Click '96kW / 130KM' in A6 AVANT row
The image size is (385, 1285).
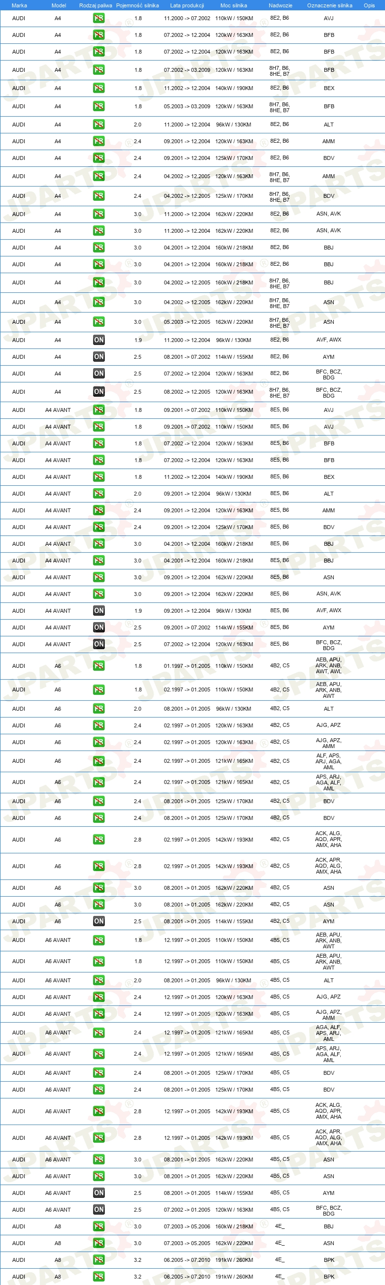[233, 981]
